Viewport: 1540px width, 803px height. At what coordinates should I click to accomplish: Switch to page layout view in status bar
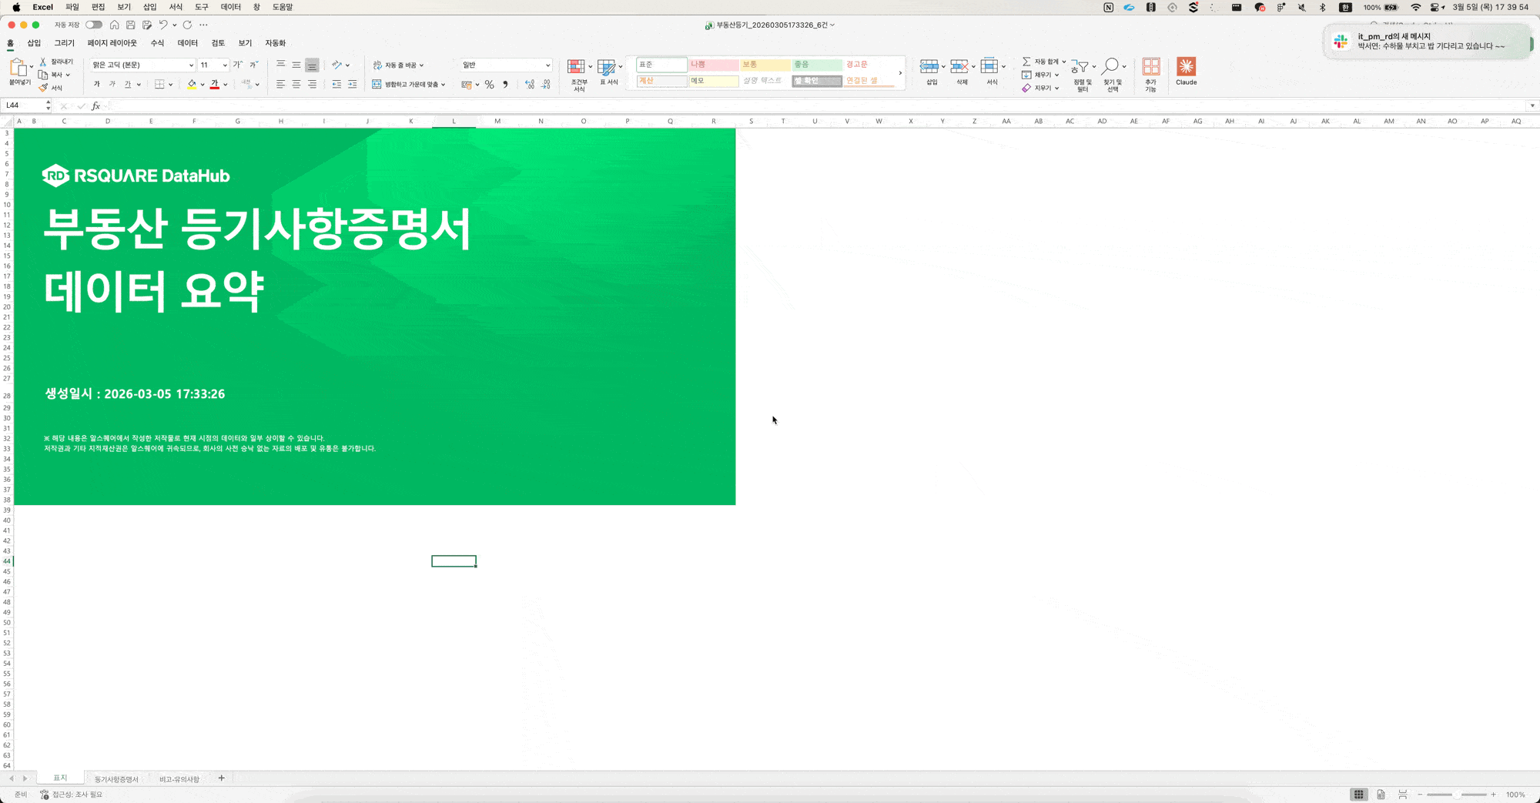pos(1381,795)
